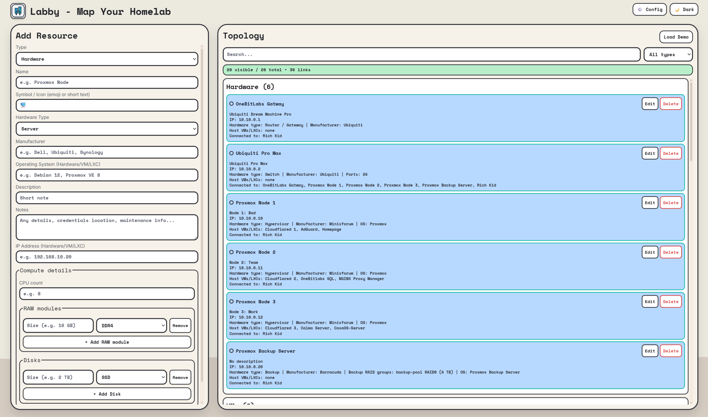
Task: Click the circle marker beside Proxmox Node 1
Action: pyautogui.click(x=231, y=203)
